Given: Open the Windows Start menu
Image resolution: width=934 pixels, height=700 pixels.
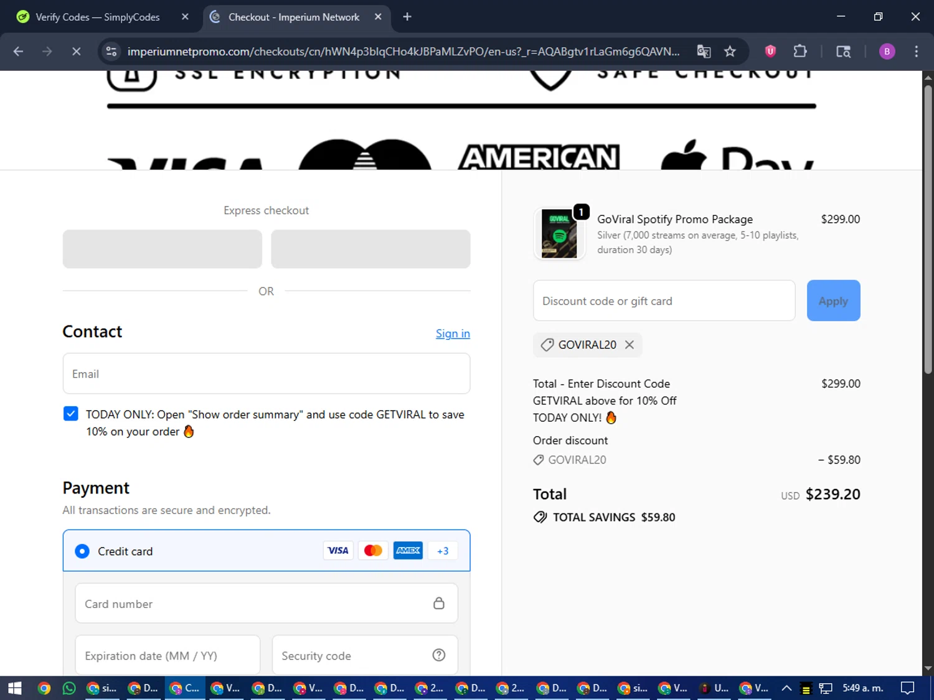Looking at the screenshot, I should point(15,688).
